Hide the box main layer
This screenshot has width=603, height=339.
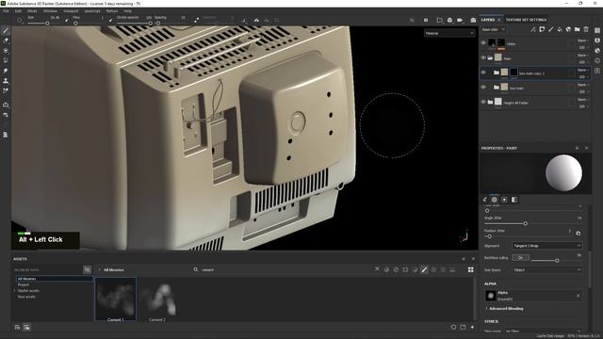pos(483,88)
